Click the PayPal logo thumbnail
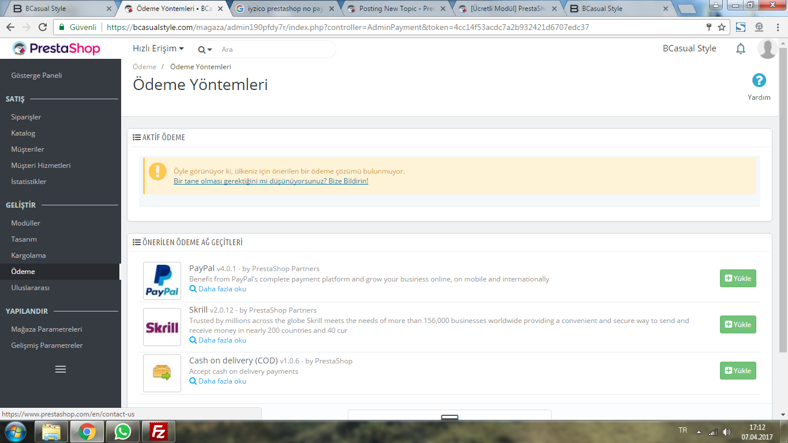 (162, 281)
